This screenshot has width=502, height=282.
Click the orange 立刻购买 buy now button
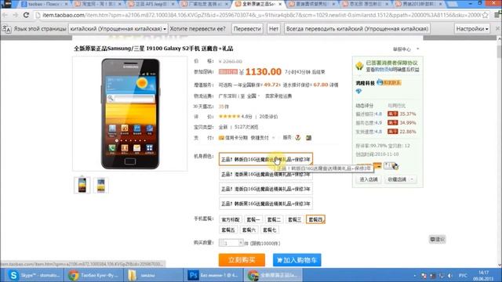[x=242, y=260]
